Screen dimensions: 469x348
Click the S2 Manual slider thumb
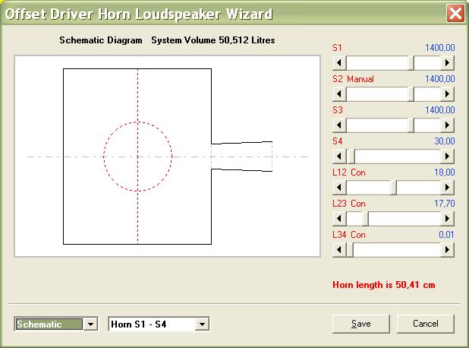point(411,94)
